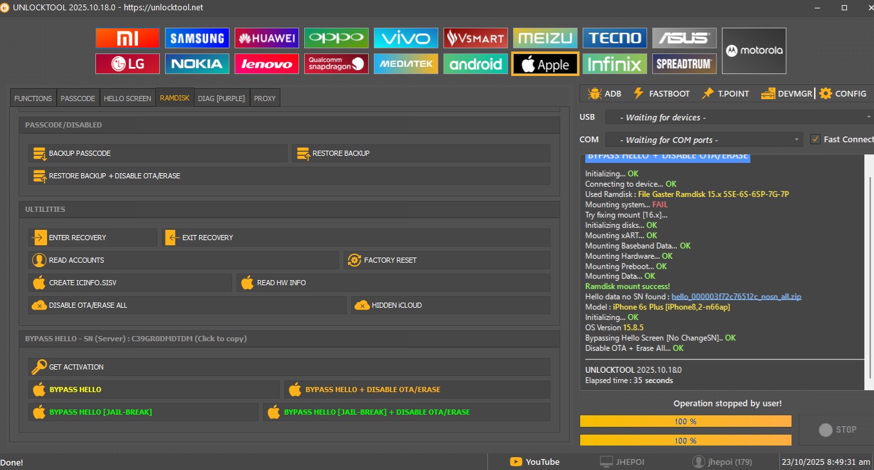Select the Motorola brand logo
Viewport: 874px width, 470px height.
754,51
